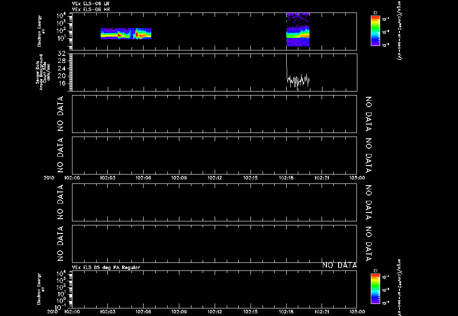The height and width of the screenshot is (316, 458).
Task: Click the '20' tick label on count rate axis
Action: pyautogui.click(x=61, y=76)
